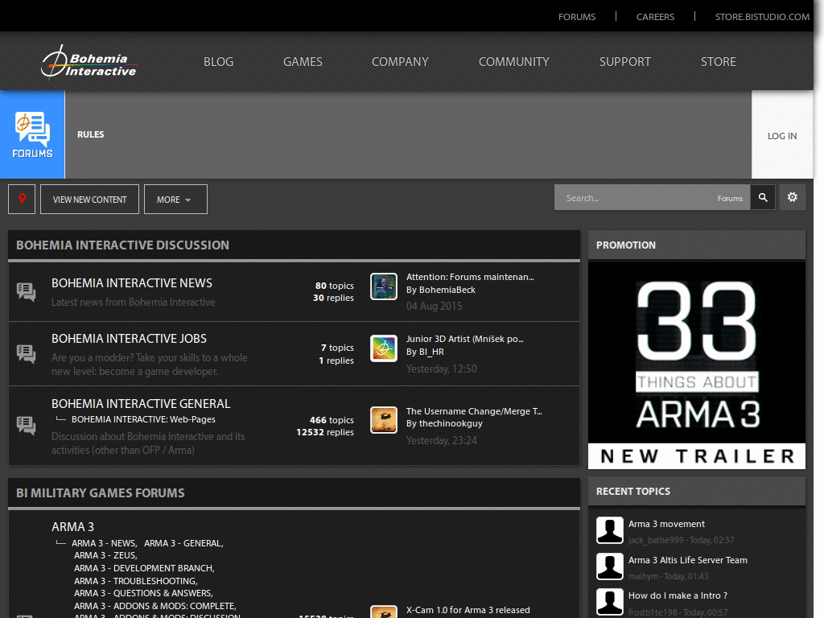Open X-Cam 1.0 for Arma 3 released

point(468,610)
